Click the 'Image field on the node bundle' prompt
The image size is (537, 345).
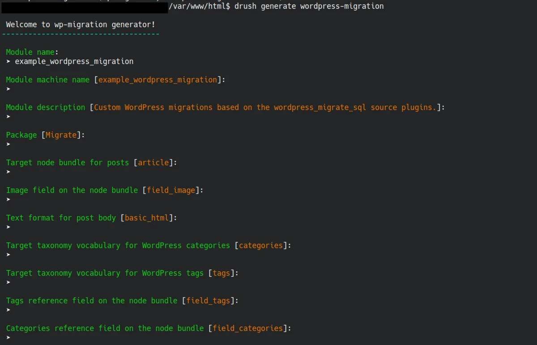[x=72, y=190]
